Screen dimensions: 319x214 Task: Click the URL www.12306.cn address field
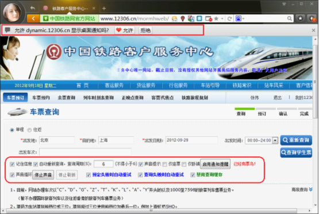(x=134, y=19)
